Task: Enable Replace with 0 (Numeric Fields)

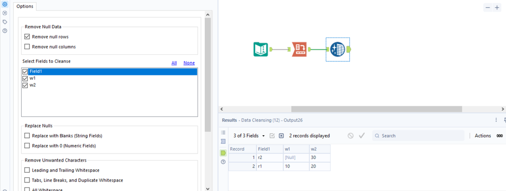Action: (x=27, y=146)
